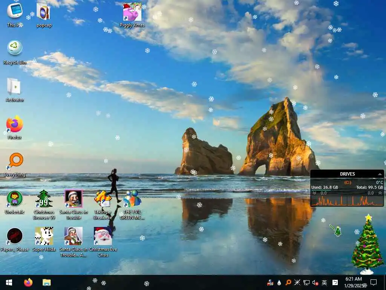Screen dimensions: 386x290
Task: Select the Christmas Browser 99 shortcut
Action: pyautogui.click(x=44, y=205)
